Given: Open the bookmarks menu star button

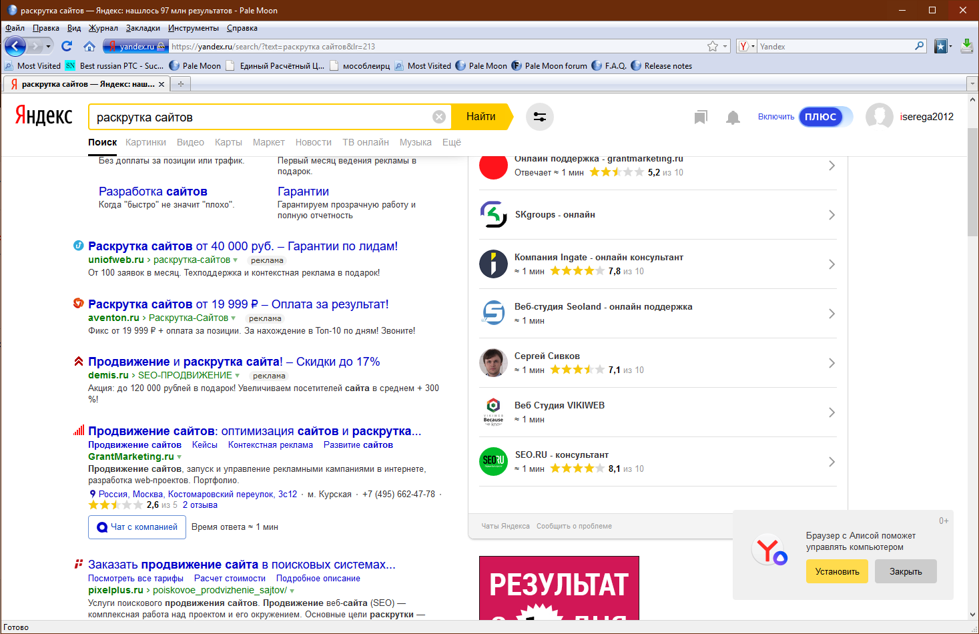Looking at the screenshot, I should [x=942, y=46].
